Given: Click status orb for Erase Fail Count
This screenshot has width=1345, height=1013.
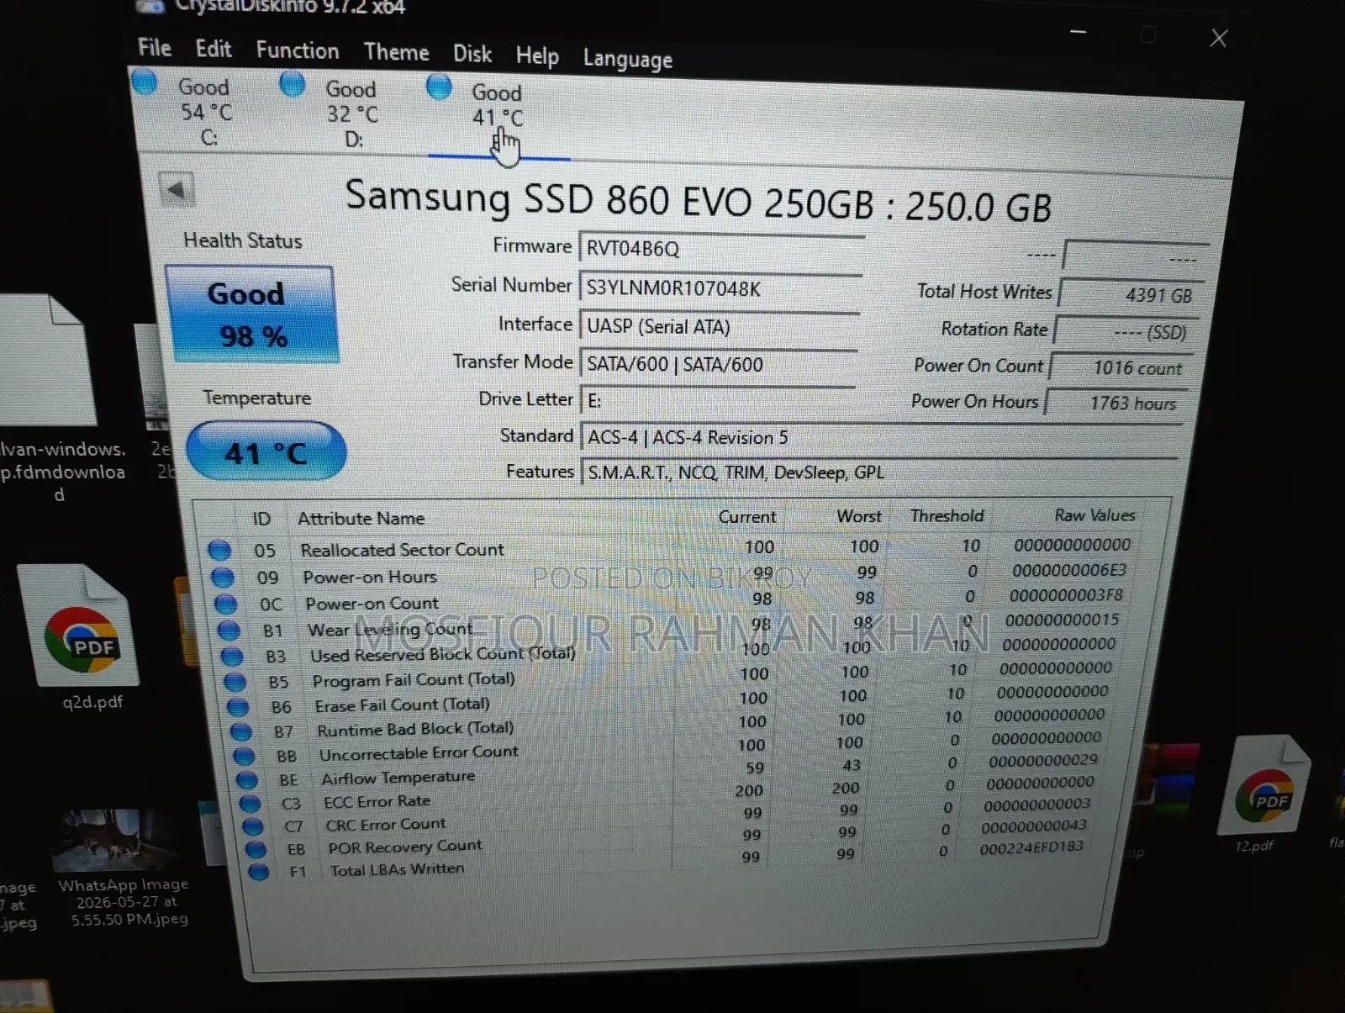Looking at the screenshot, I should pos(238,707).
